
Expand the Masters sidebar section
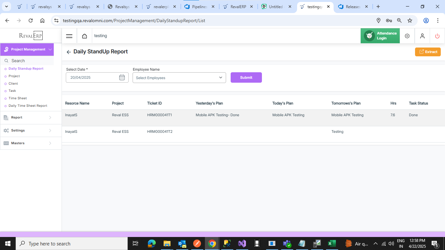click(27, 143)
